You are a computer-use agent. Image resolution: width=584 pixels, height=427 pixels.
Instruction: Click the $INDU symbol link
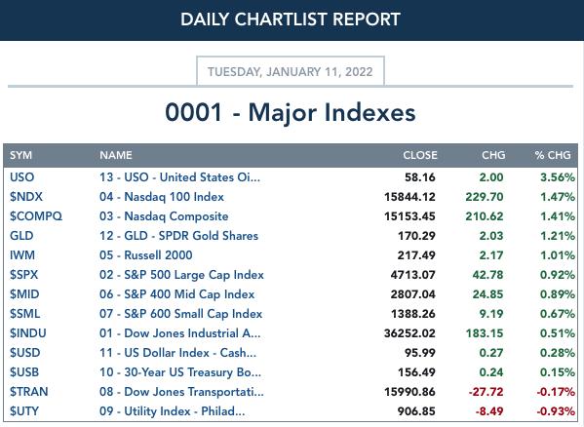tap(28, 333)
